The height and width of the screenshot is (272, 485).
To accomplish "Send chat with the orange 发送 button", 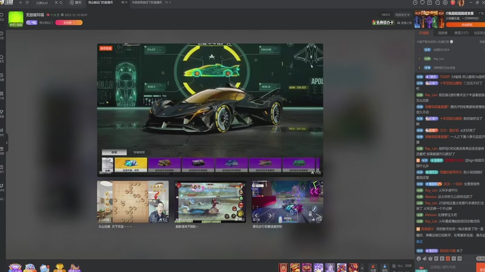I will (x=481, y=268).
